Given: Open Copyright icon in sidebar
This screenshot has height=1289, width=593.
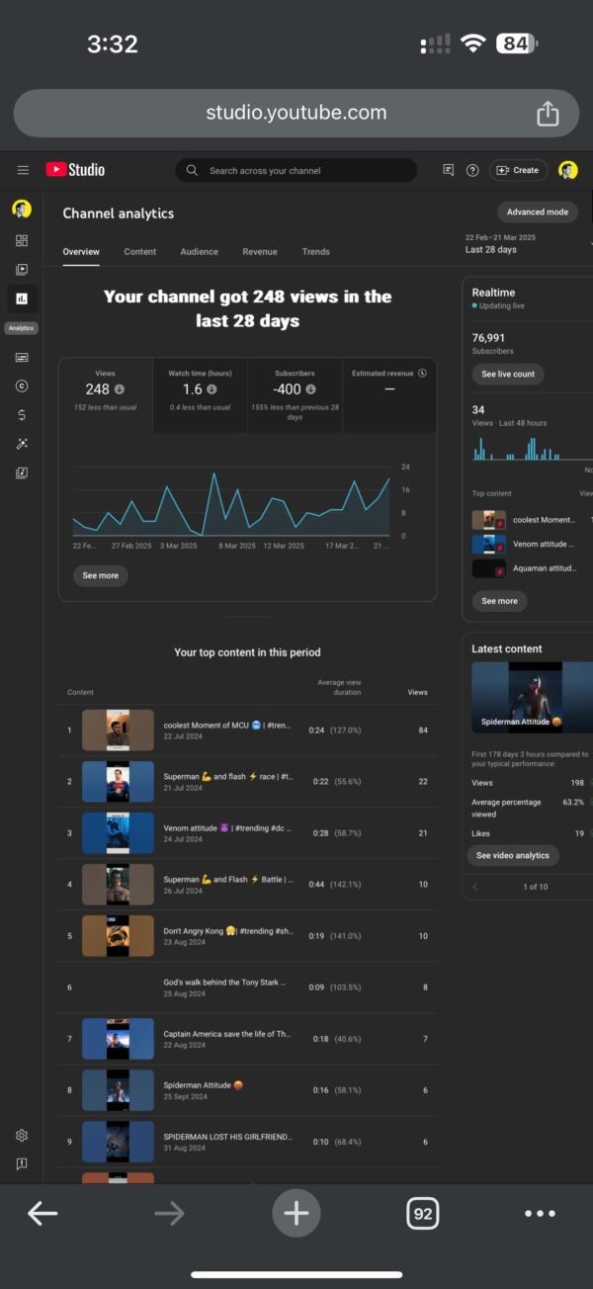Looking at the screenshot, I should pos(22,386).
